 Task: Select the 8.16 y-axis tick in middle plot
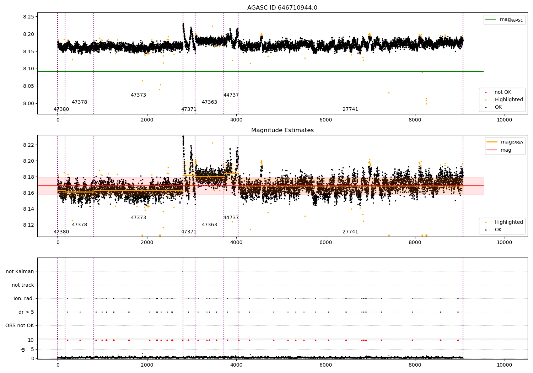28,193
